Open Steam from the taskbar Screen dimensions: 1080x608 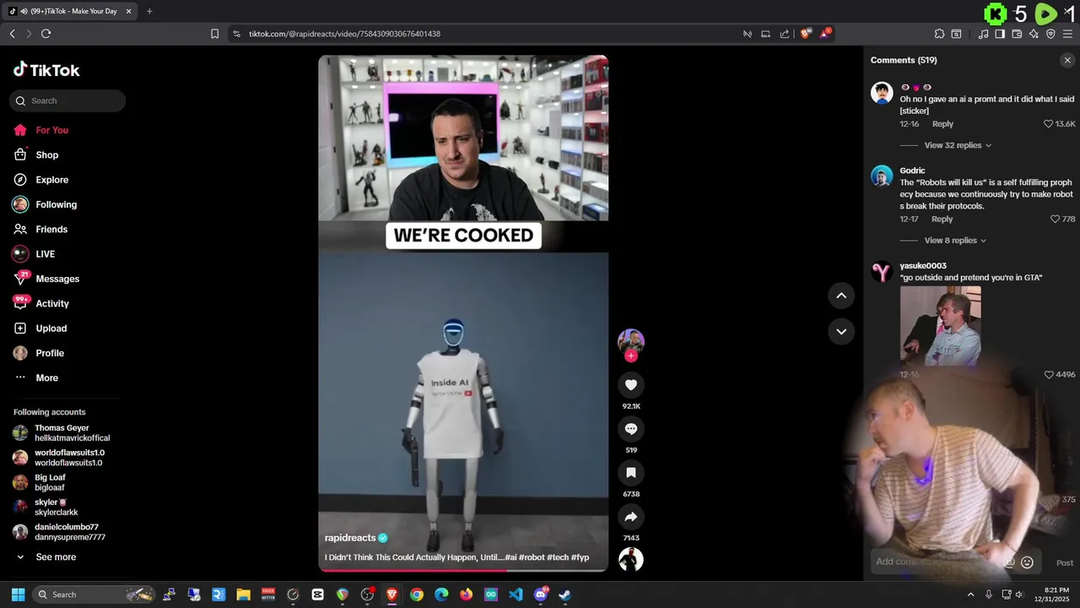[x=564, y=594]
